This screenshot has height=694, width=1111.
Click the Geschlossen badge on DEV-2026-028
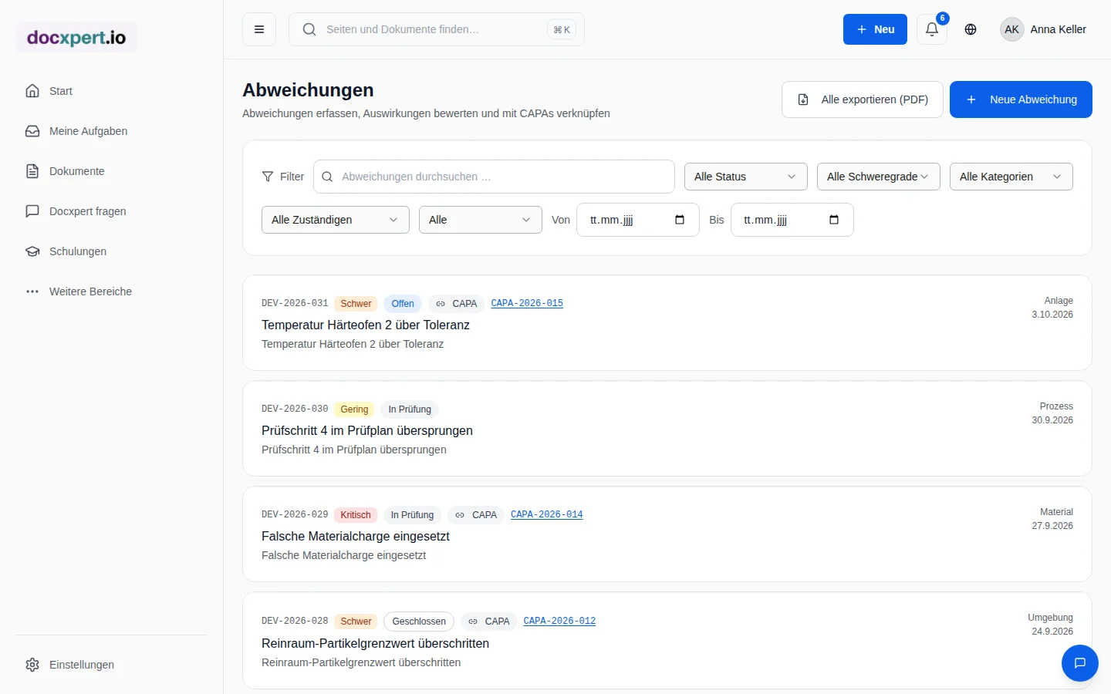419,622
